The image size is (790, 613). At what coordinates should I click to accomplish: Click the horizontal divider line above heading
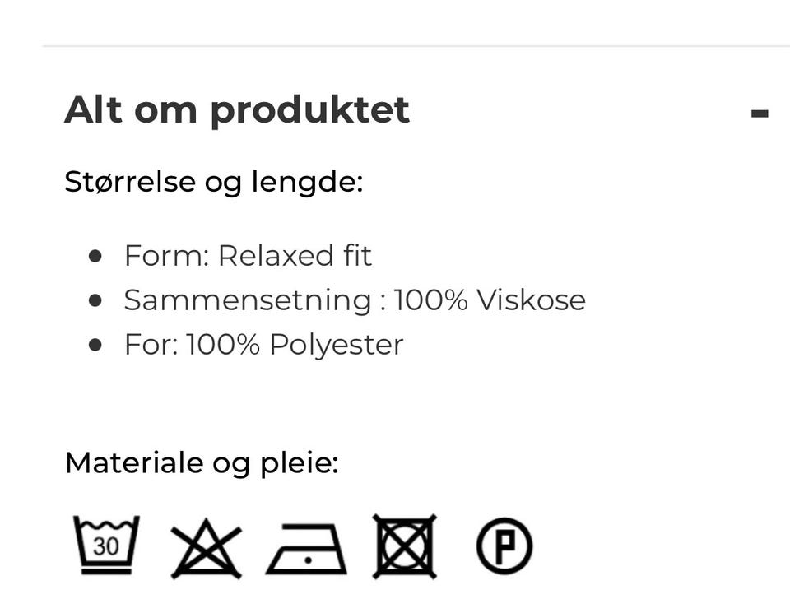416,46
